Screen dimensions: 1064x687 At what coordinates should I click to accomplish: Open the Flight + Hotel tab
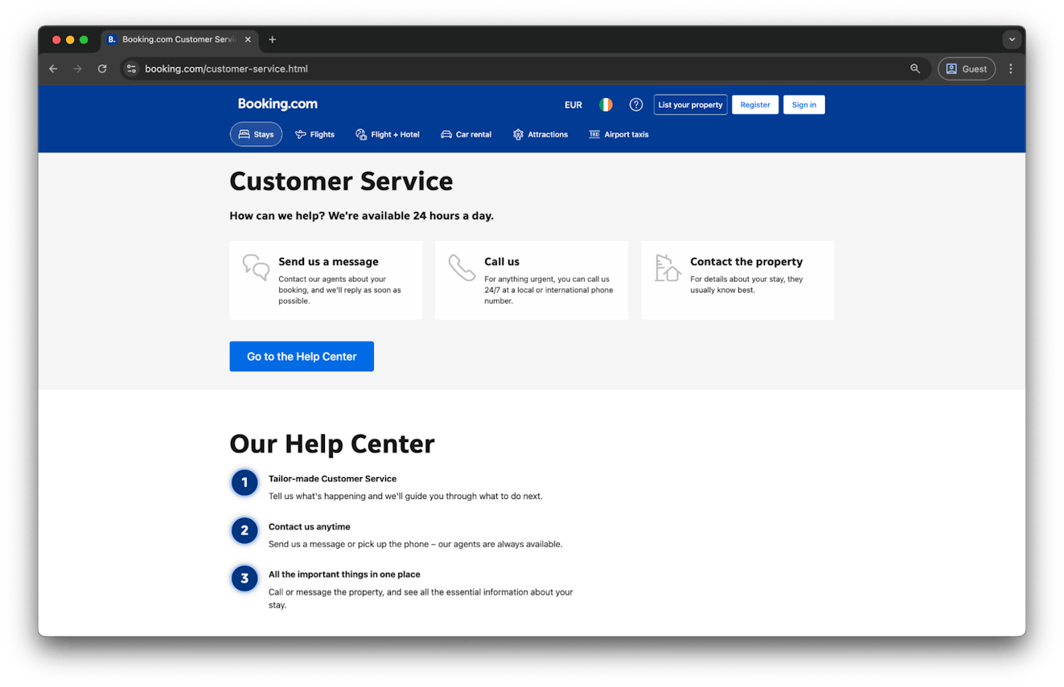click(388, 134)
